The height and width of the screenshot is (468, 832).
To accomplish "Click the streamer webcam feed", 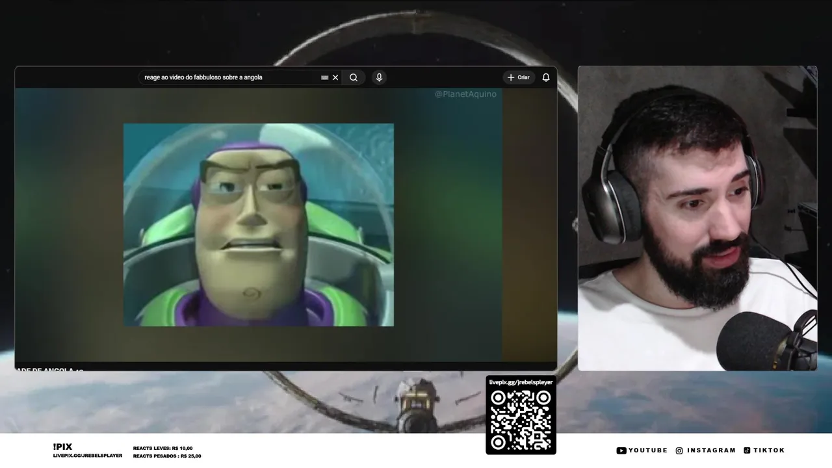I will coord(697,218).
